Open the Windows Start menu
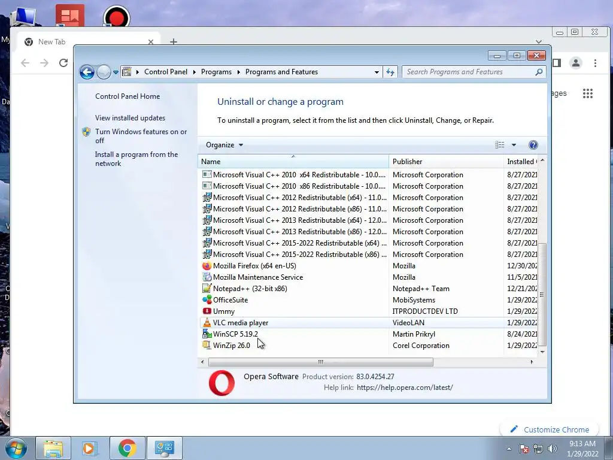Screen dimensions: 613x460 click(16, 448)
